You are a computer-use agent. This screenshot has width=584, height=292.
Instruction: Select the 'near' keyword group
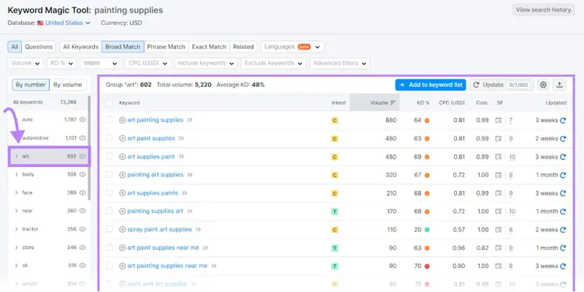(x=49, y=210)
